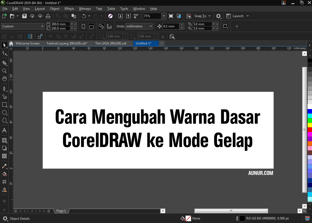Click the Publish to PDF icon
312x223 pixels.
(136, 16)
